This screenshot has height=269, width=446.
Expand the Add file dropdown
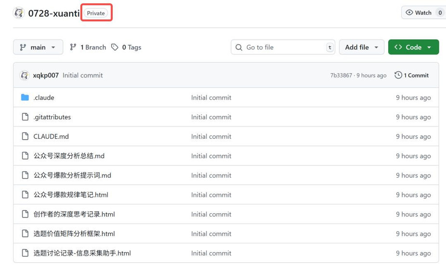click(362, 47)
